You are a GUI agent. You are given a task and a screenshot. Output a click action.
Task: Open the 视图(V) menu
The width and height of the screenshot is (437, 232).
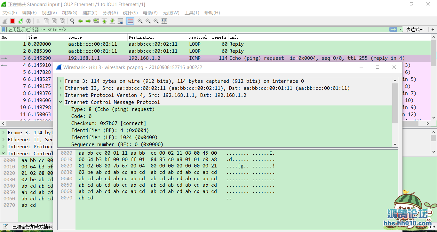(49, 13)
